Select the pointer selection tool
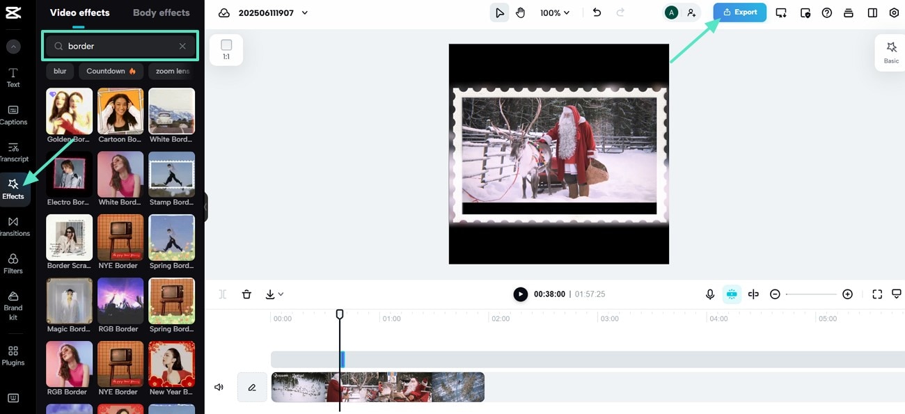The height and width of the screenshot is (414, 905). [x=499, y=13]
